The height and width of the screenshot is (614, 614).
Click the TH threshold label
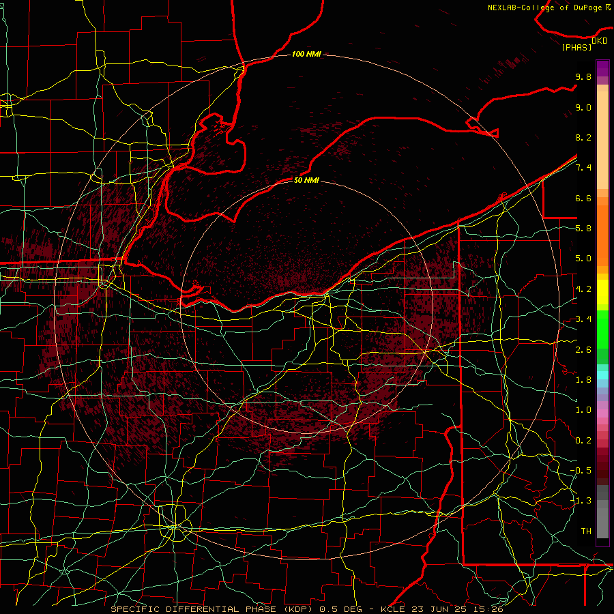[x=586, y=531]
